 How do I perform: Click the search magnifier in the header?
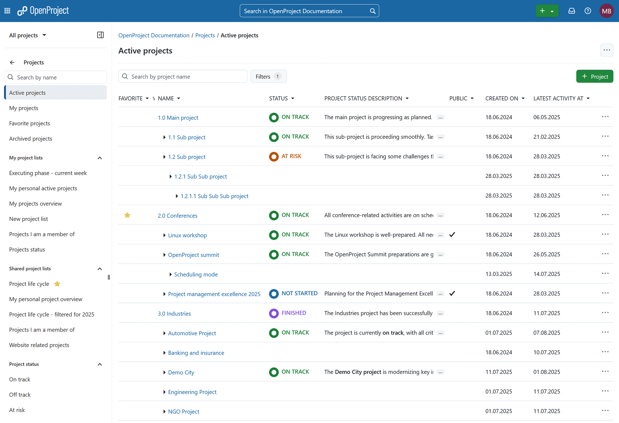point(372,11)
